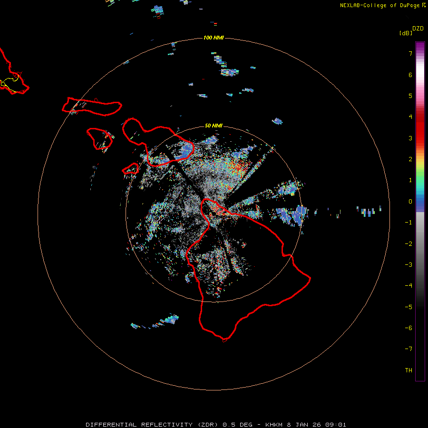Click the 6 value on color scale
Viewport: 428px width, 428px height.
point(410,75)
